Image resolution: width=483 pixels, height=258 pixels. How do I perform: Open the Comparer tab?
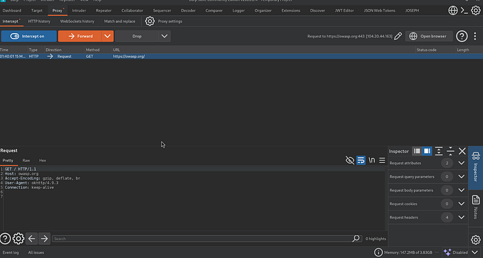click(214, 10)
